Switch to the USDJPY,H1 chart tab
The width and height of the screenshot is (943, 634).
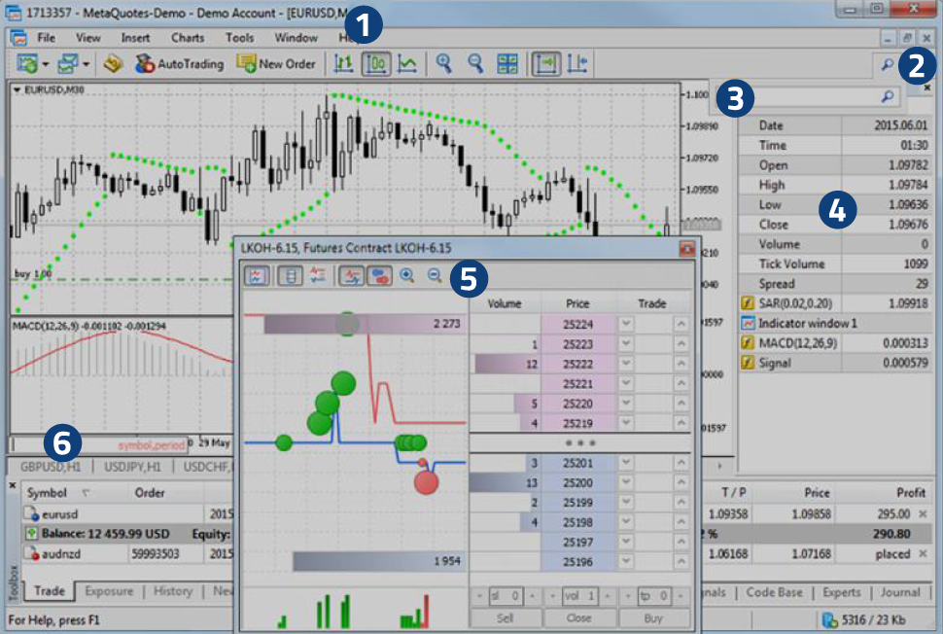coord(132,467)
